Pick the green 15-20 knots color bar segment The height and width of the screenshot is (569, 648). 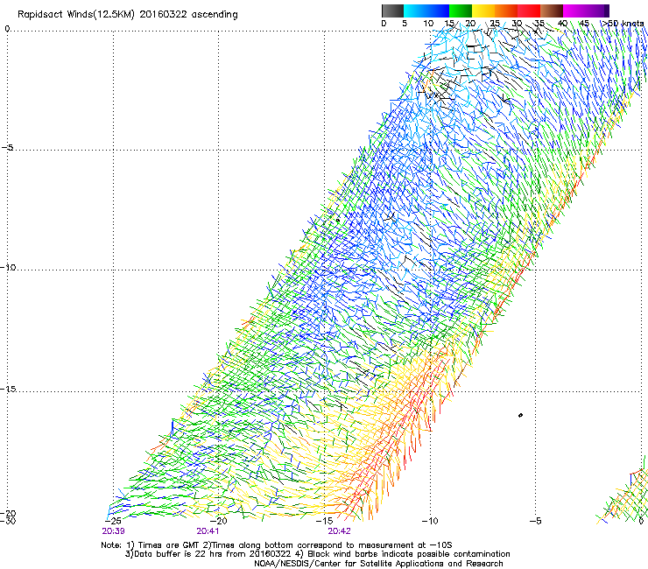[461, 11]
